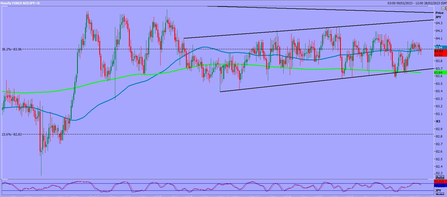Click the Price axis header label
The width and height of the screenshot is (447, 197).
coord(439,13)
